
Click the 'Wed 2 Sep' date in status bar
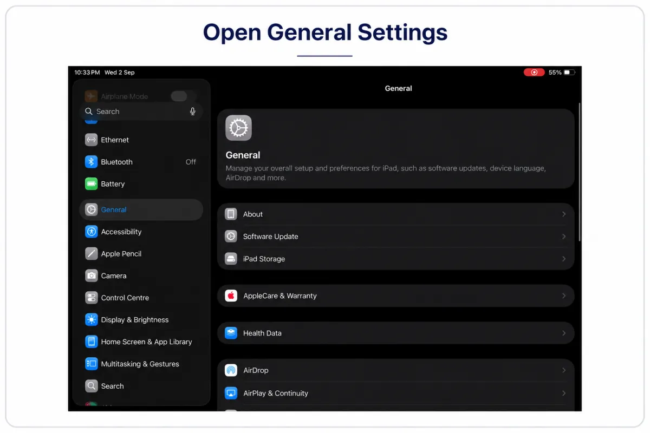(120, 73)
